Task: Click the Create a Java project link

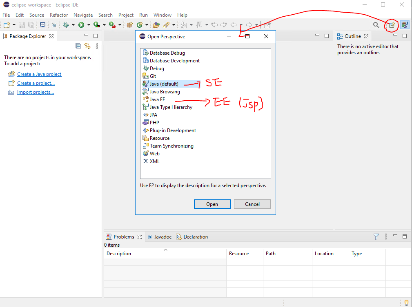Action: pyautogui.click(x=39, y=74)
